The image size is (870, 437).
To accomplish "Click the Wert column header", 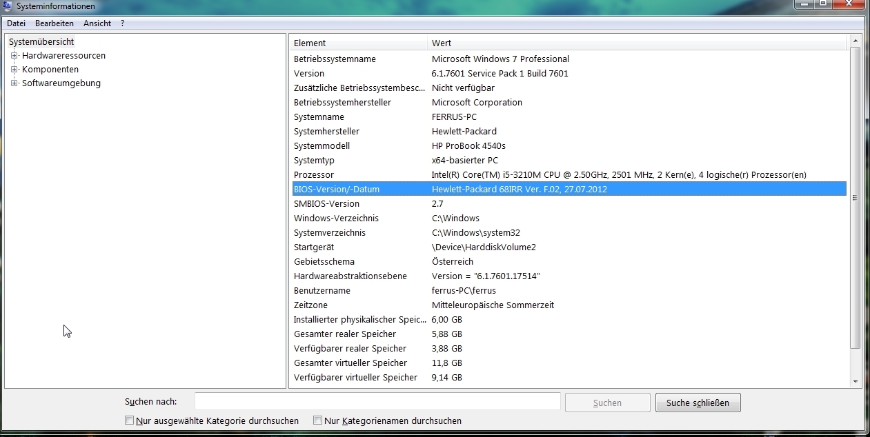I will click(637, 43).
